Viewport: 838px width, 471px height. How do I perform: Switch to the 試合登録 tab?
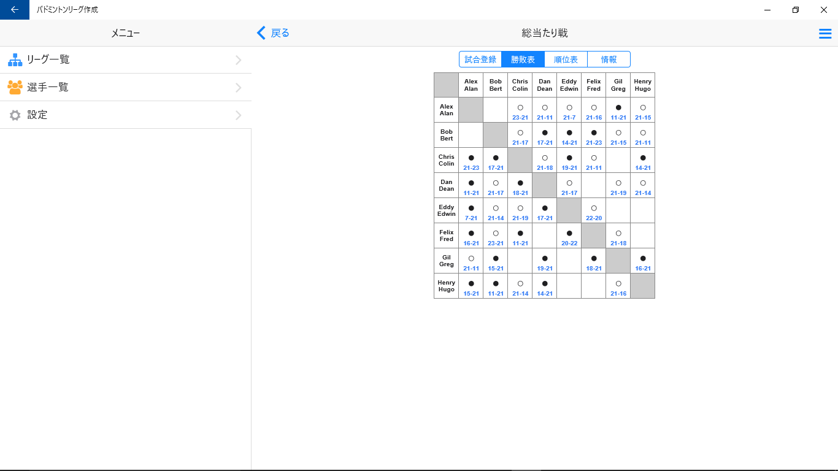point(480,59)
